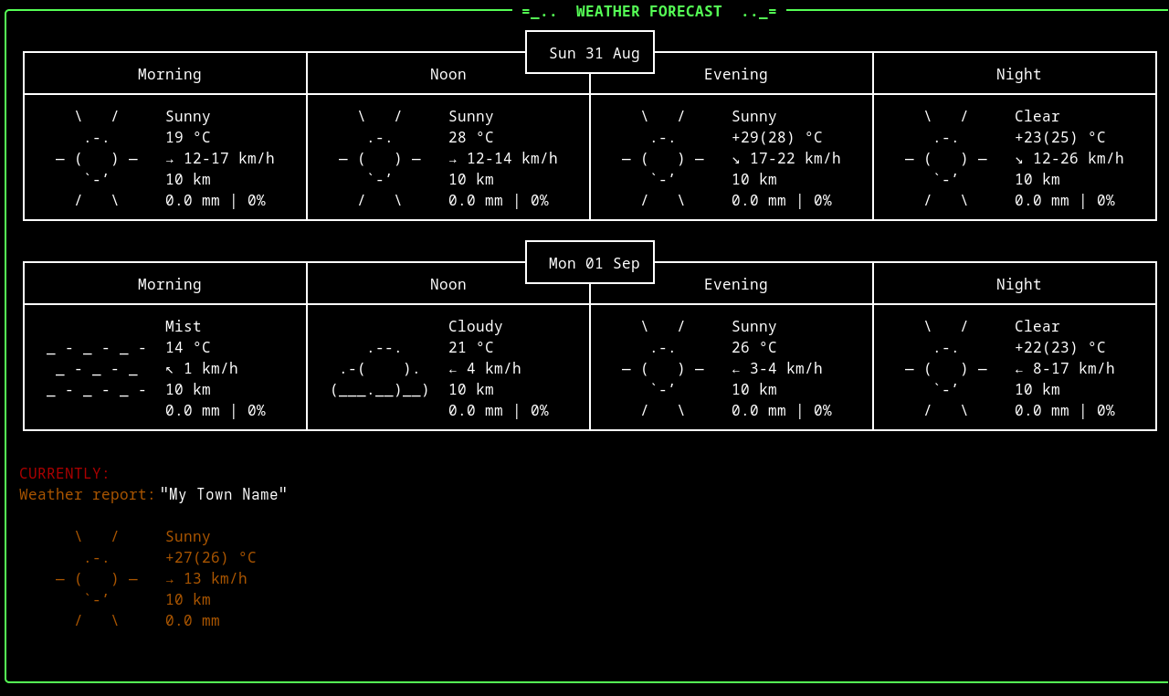Click the Sunny label for Mon 01 Sep Evening
The height and width of the screenshot is (696, 1169).
click(x=754, y=326)
